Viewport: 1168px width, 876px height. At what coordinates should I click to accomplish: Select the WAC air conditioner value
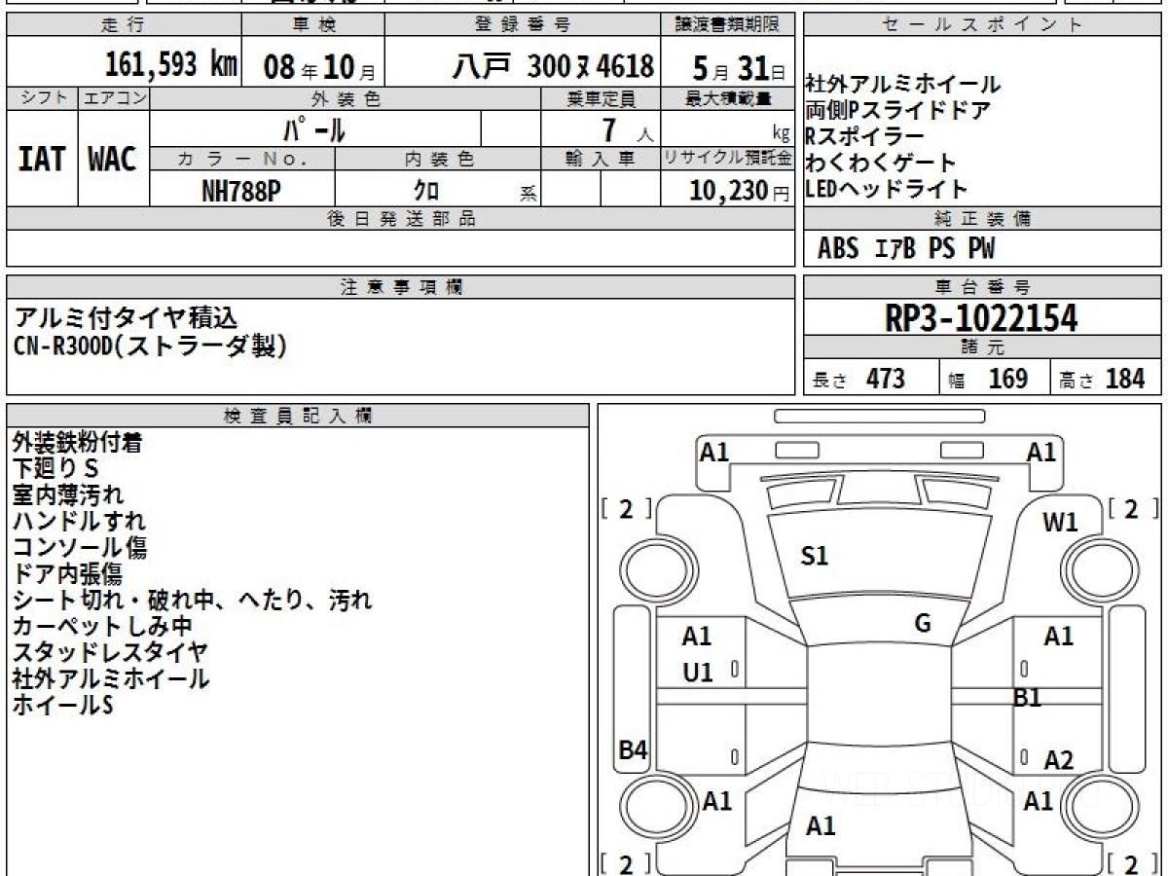coord(113,160)
